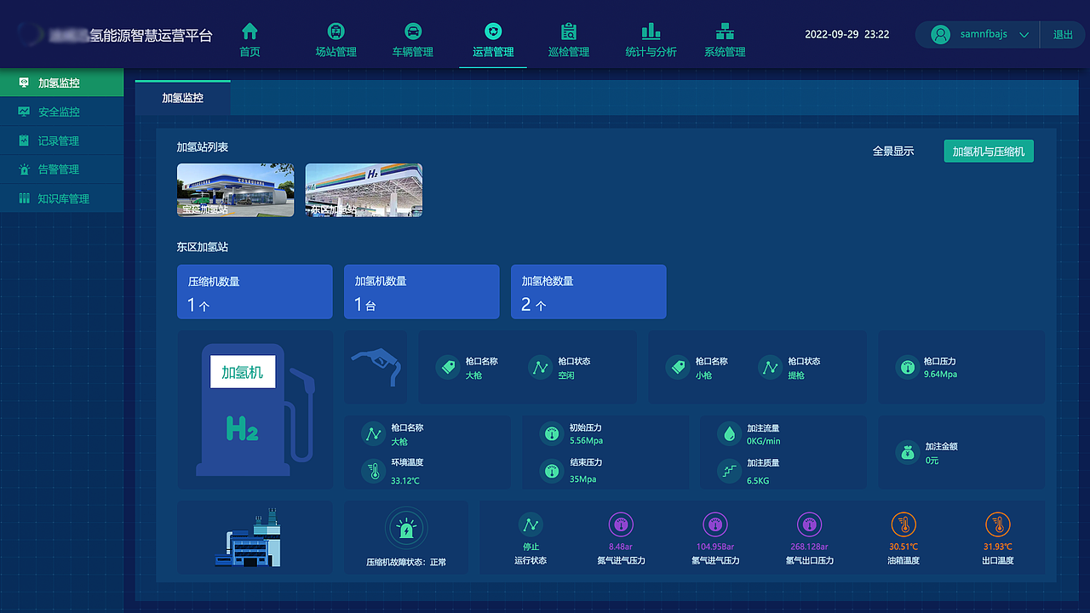This screenshot has width=1090, height=613.
Task: Open 统计与分析 bar chart icon
Action: point(651,32)
